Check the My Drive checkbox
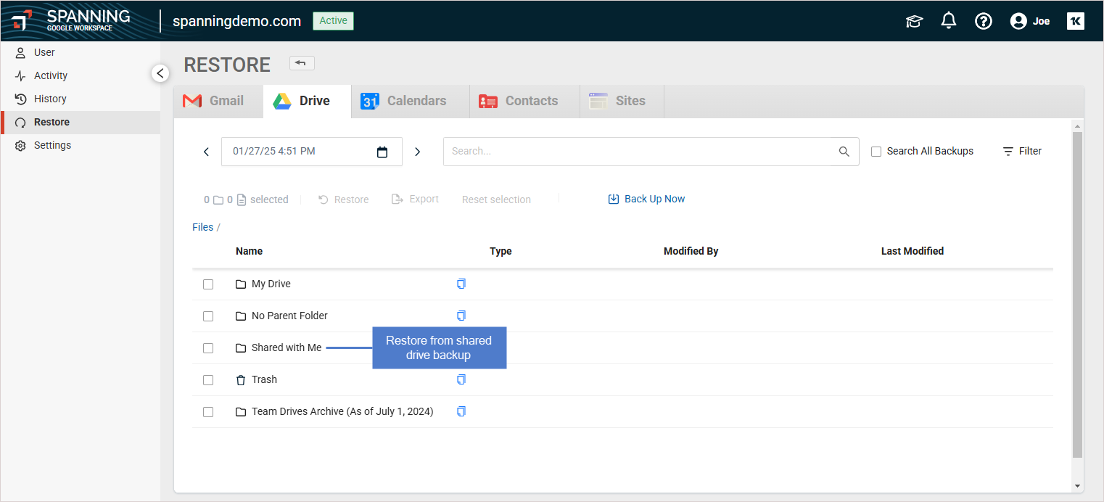Viewport: 1104px width, 502px height. 208,284
